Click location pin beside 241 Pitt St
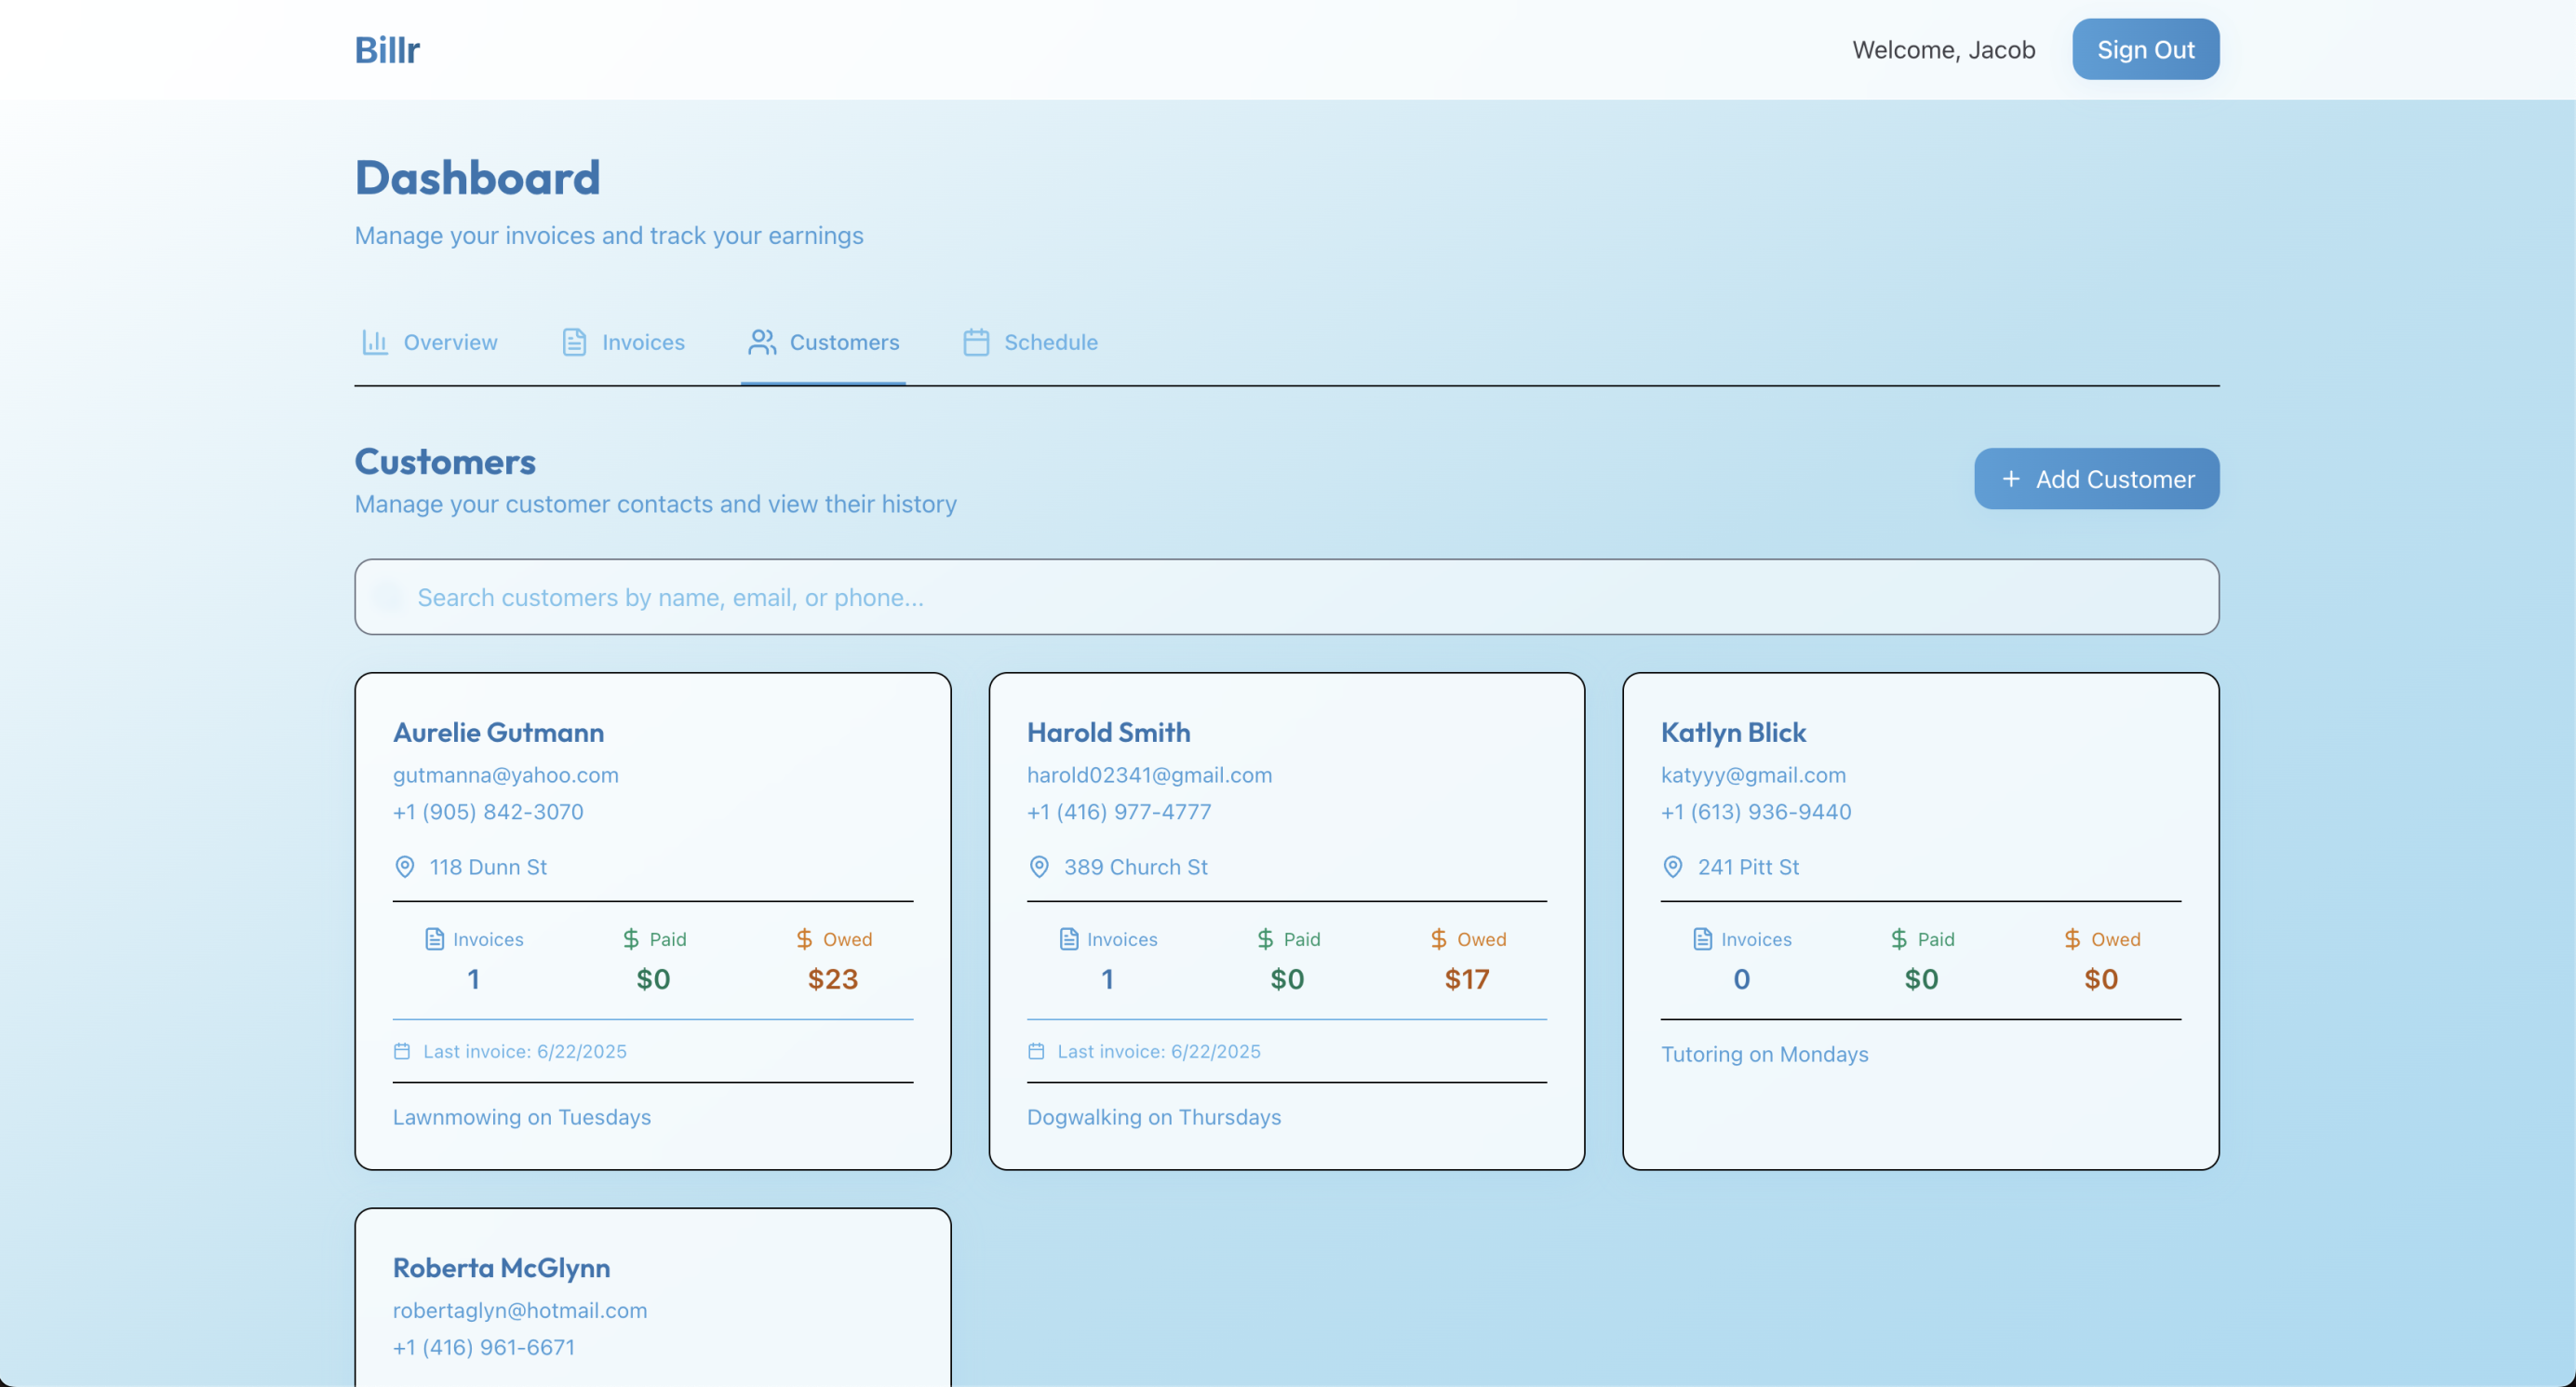Image resolution: width=2576 pixels, height=1387 pixels. (x=1673, y=867)
